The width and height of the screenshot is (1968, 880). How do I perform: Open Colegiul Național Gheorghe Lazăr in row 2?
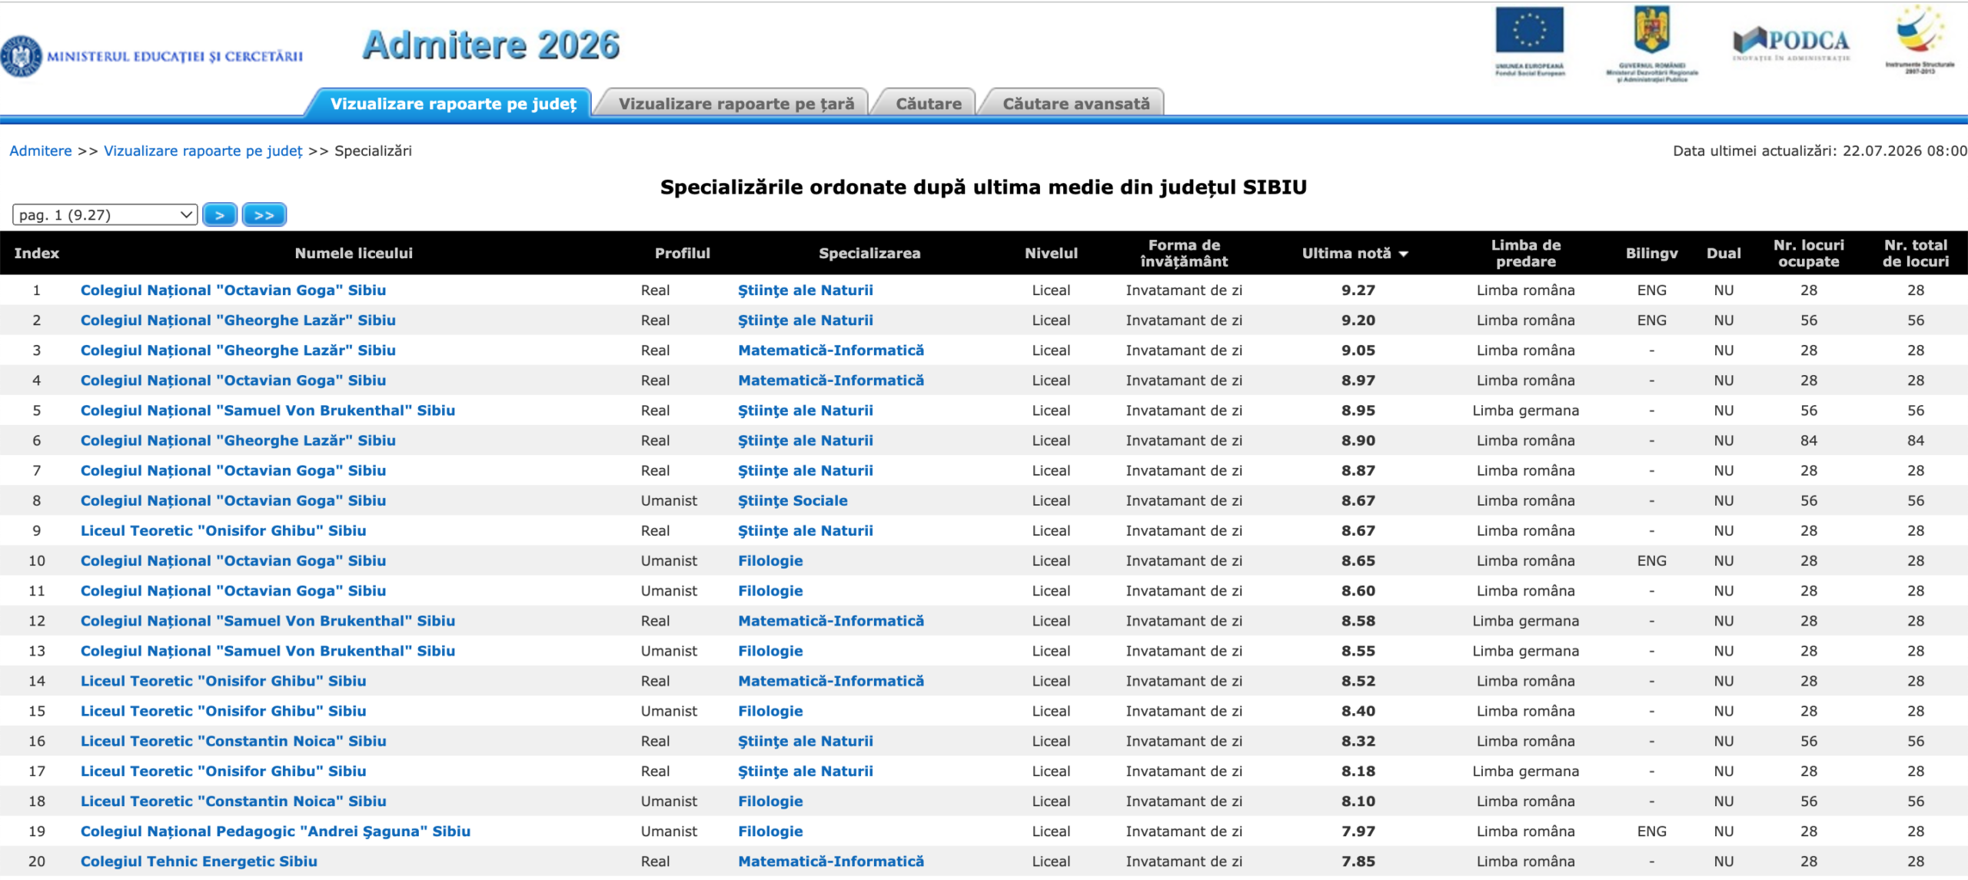click(238, 320)
